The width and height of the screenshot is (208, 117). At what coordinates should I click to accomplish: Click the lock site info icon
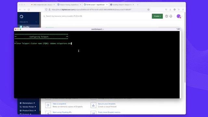click(49, 9)
